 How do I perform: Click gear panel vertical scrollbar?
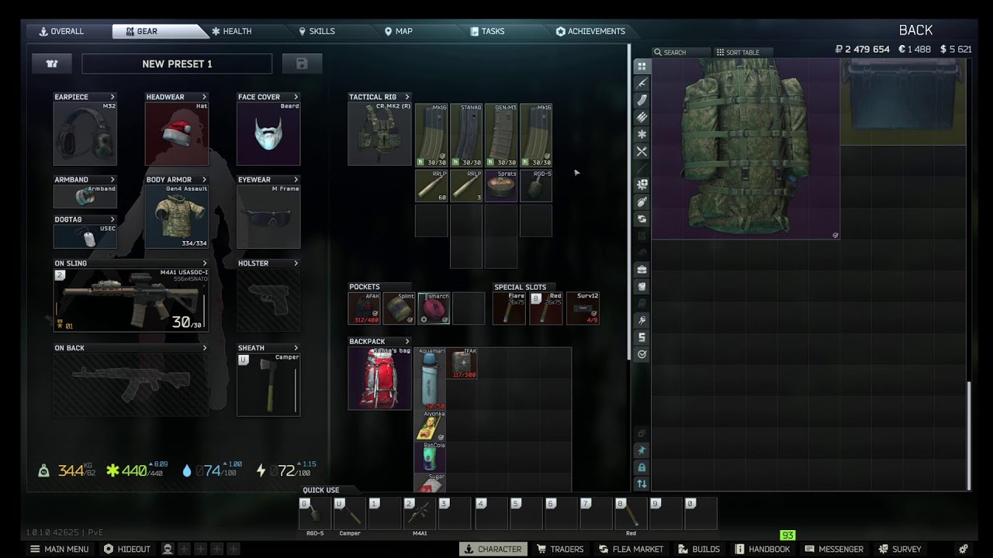pyautogui.click(x=628, y=201)
